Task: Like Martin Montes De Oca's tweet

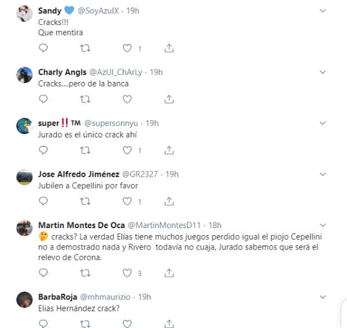Action: click(x=127, y=273)
